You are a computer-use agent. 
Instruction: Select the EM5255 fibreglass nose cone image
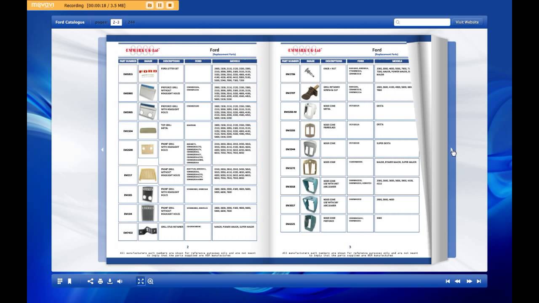[310, 130]
